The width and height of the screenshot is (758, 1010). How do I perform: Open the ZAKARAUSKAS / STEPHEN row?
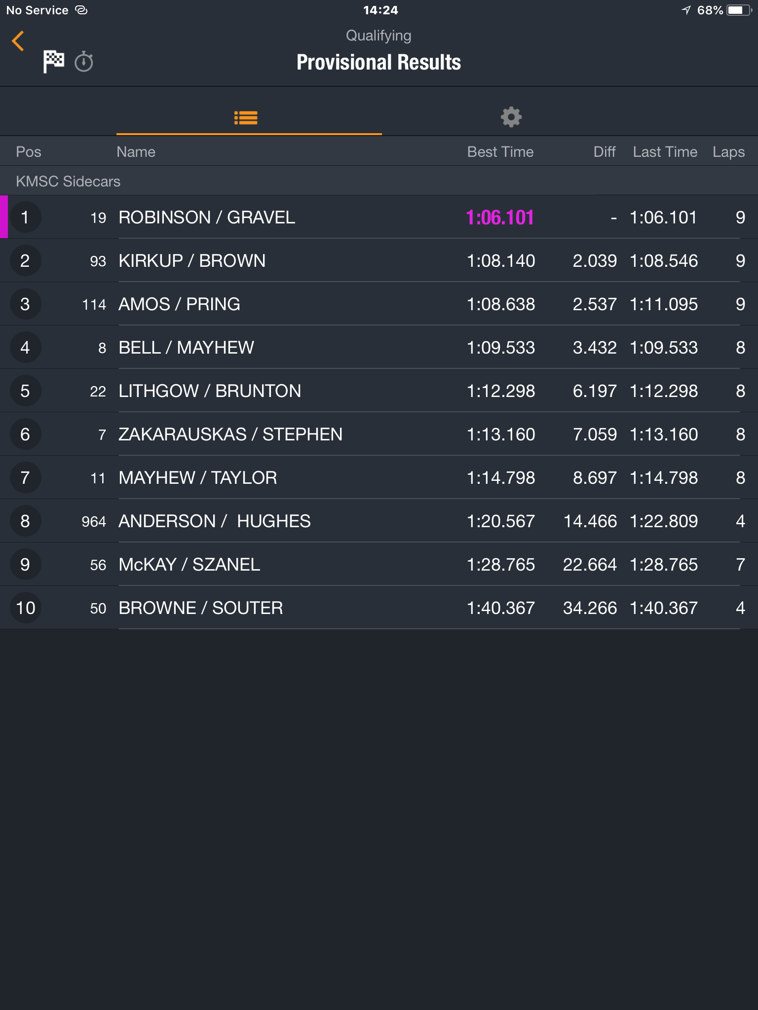(379, 434)
